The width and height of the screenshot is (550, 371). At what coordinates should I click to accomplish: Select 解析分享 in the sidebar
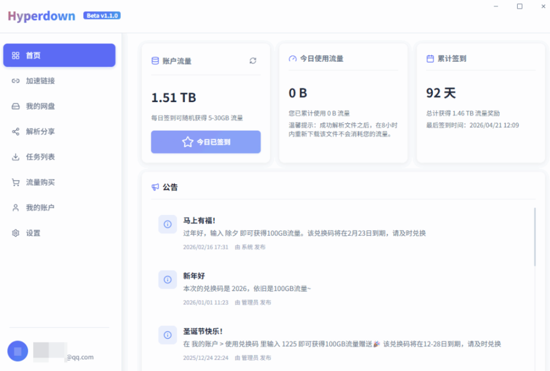pos(59,132)
